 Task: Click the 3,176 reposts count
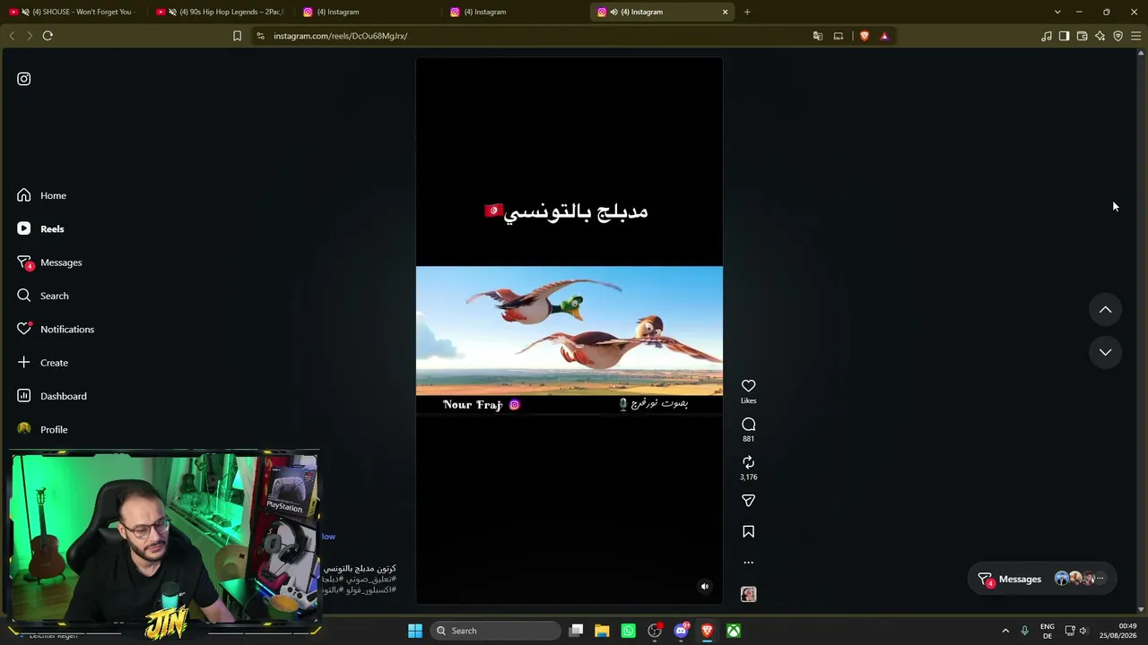pyautogui.click(x=749, y=477)
